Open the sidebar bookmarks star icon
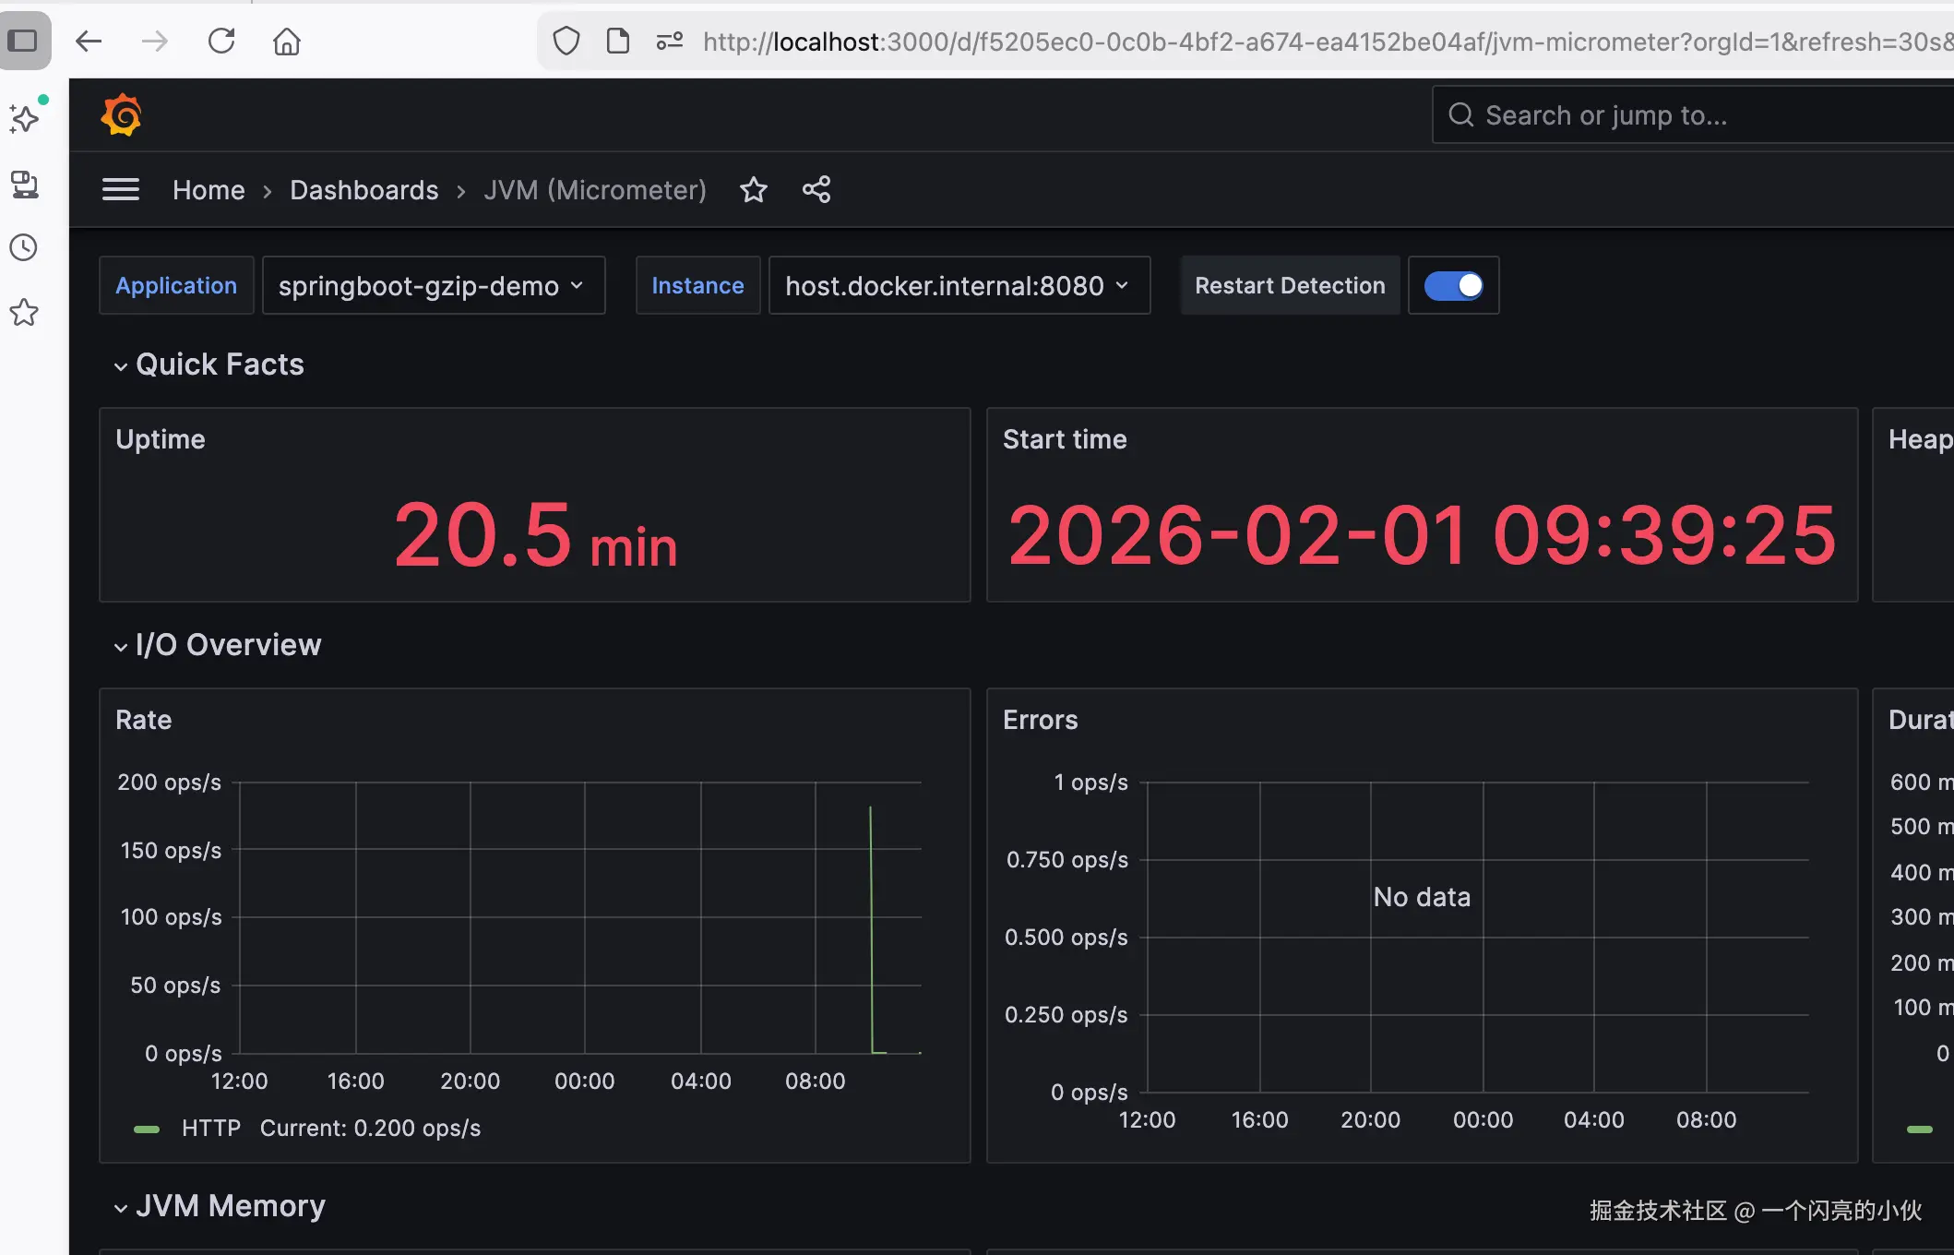Viewport: 1954px width, 1255px height. pos(24,313)
